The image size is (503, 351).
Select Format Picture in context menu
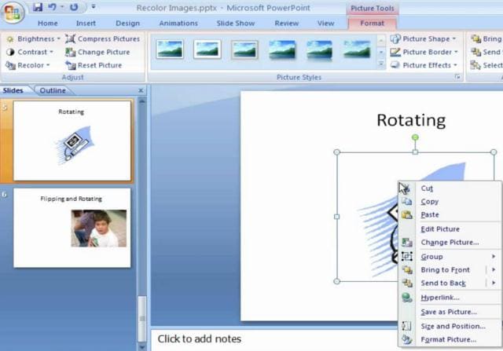(450, 339)
